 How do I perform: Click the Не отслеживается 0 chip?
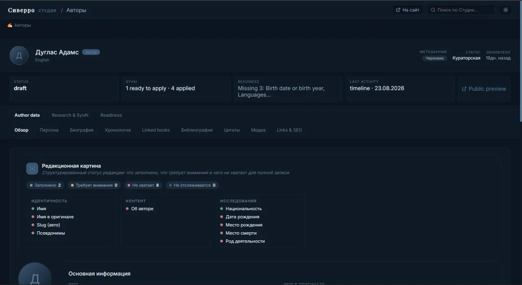pyautogui.click(x=192, y=185)
